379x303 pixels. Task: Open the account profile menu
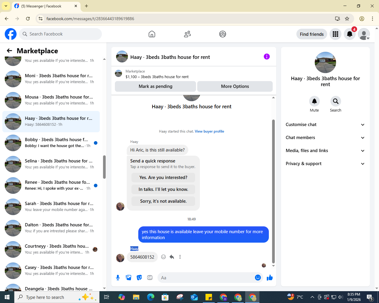(364, 34)
